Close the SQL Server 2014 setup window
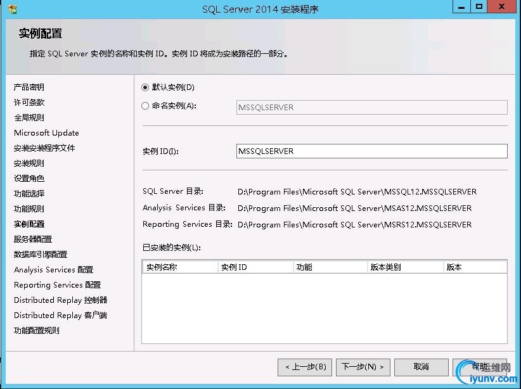The image size is (521, 389). click(x=502, y=7)
